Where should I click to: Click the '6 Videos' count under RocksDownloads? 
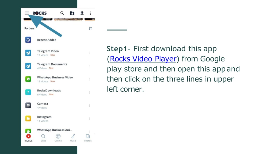click(x=42, y=95)
